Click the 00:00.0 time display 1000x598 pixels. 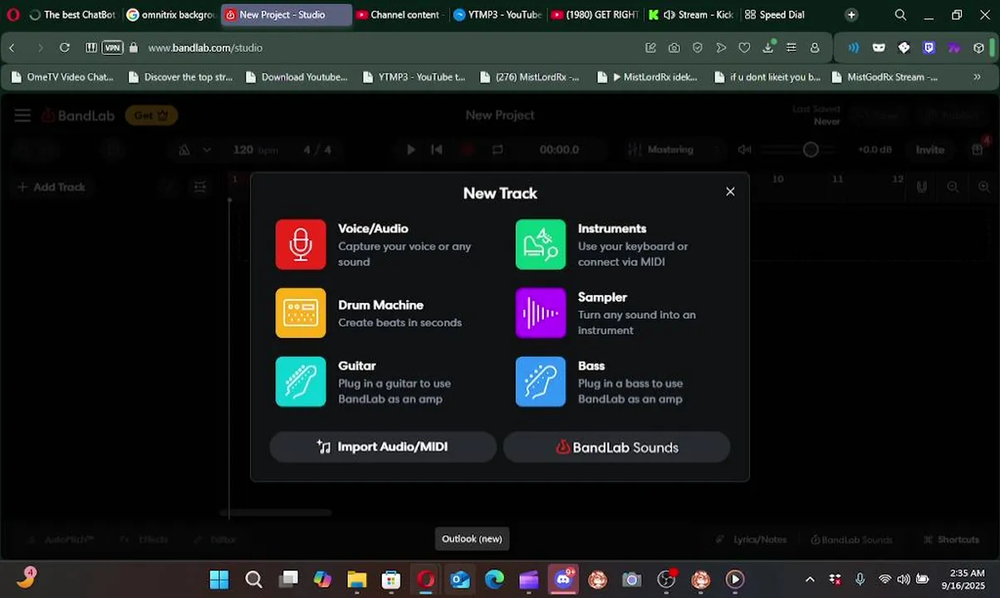click(559, 149)
